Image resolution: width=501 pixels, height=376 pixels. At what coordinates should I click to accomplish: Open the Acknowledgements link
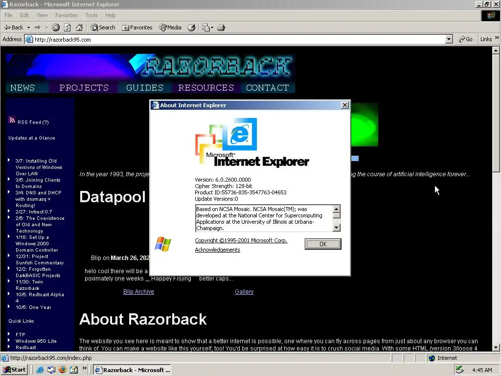click(x=217, y=250)
